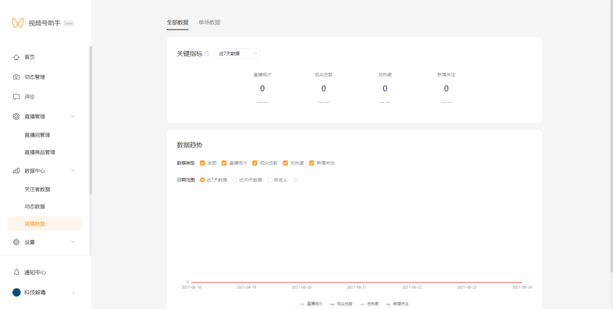Image resolution: width=613 pixels, height=309 pixels.
Task: Uncheck the 直播场次 checkbox
Action: tap(224, 163)
